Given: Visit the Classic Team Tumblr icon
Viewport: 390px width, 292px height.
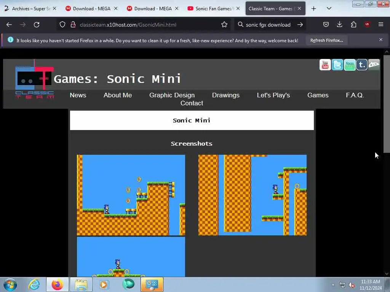Looking at the screenshot, I should [362, 65].
